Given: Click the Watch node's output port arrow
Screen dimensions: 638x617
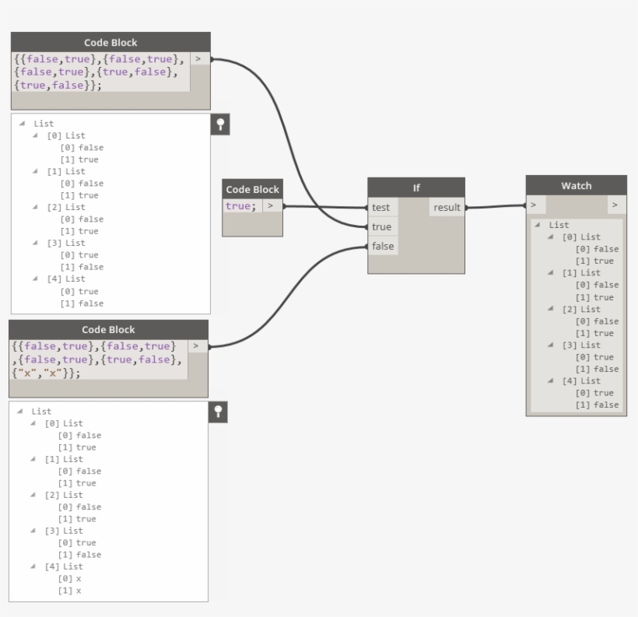Looking at the screenshot, I should (x=615, y=205).
